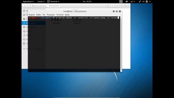The width and height of the screenshot is (174, 98).
Task: Open search in the file manager
Action: click(x=108, y=6)
